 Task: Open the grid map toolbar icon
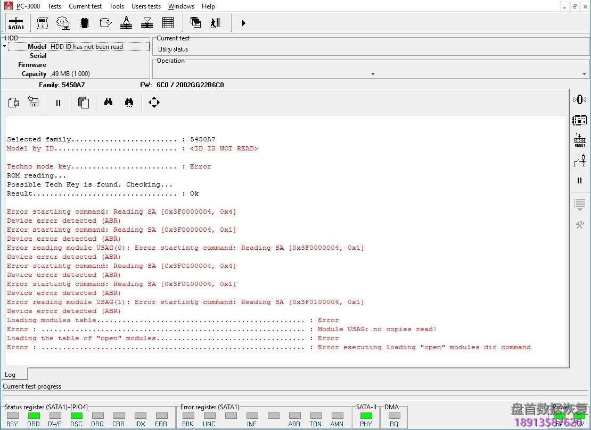click(x=168, y=23)
